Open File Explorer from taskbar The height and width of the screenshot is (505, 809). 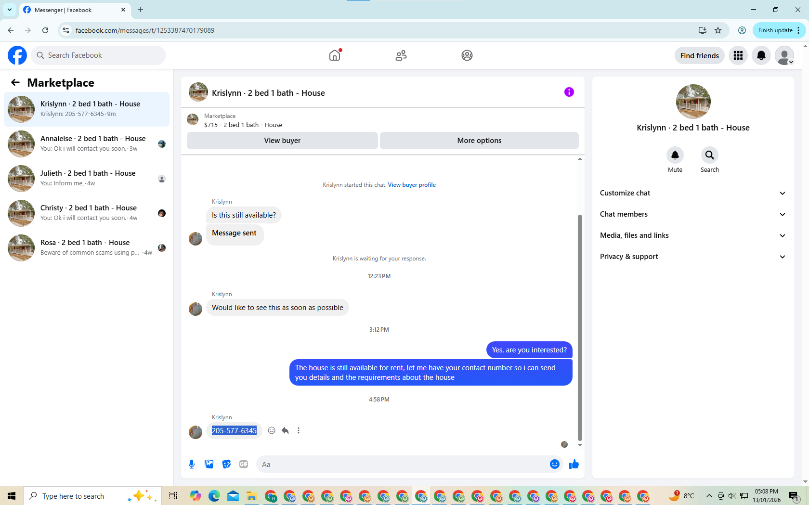click(252, 496)
